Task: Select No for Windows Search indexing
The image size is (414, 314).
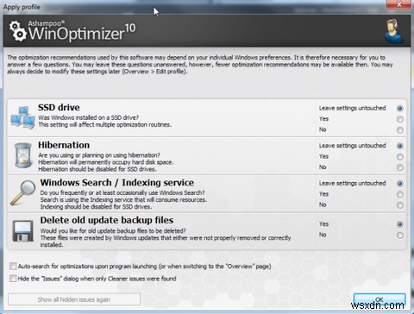Action: pos(399,205)
